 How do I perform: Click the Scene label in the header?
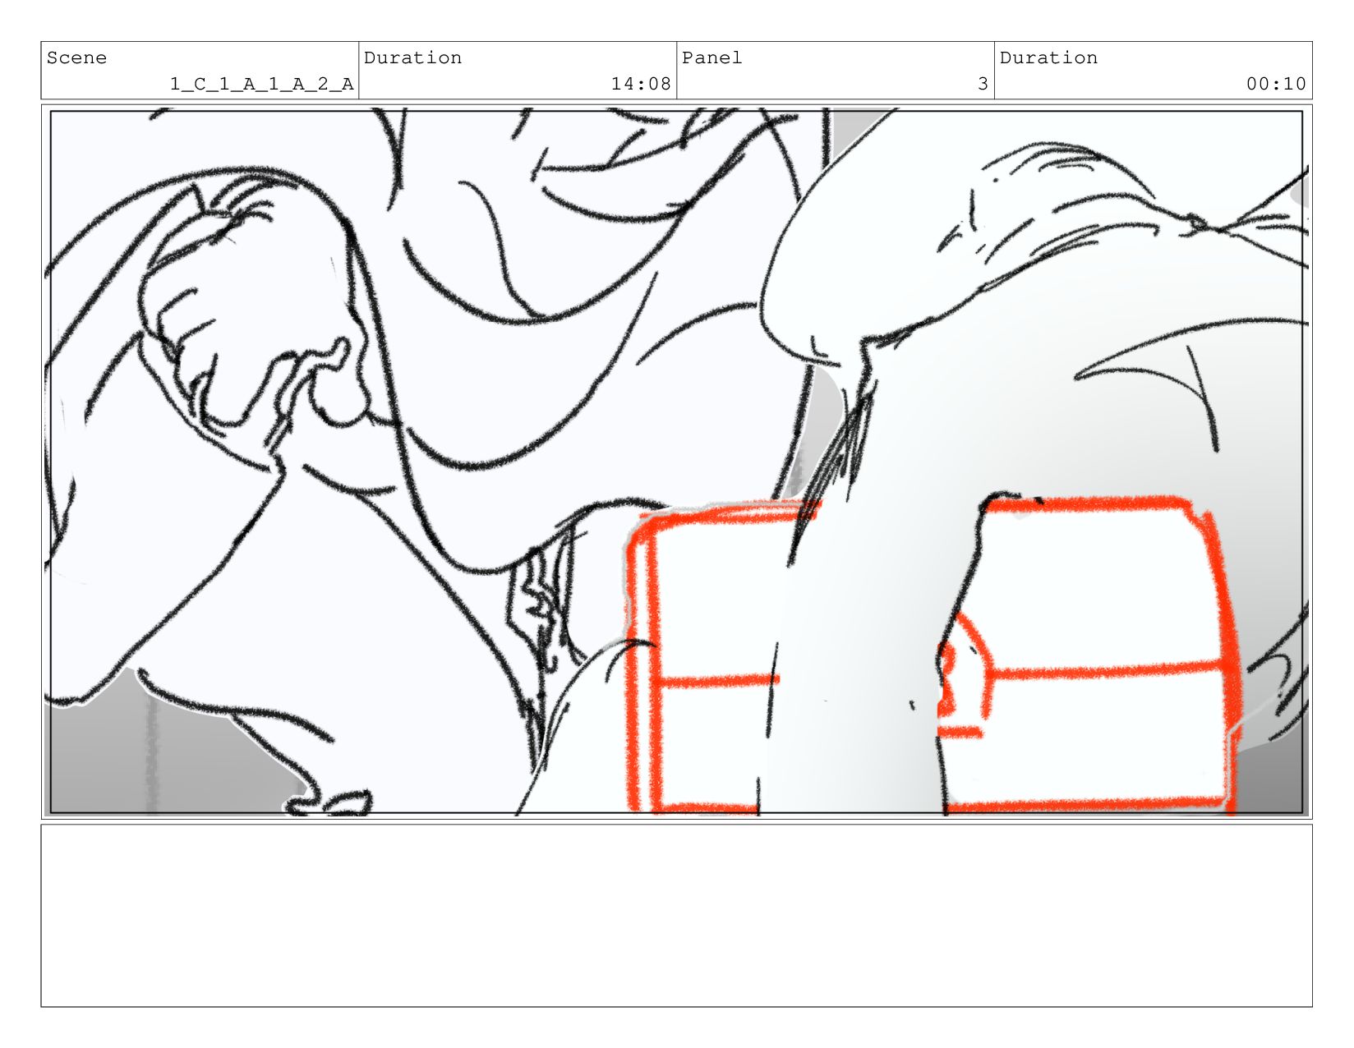pyautogui.click(x=76, y=57)
